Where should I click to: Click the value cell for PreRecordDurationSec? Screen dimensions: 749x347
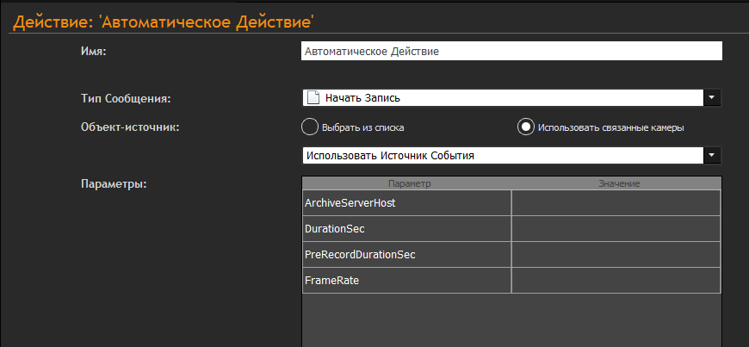point(616,255)
